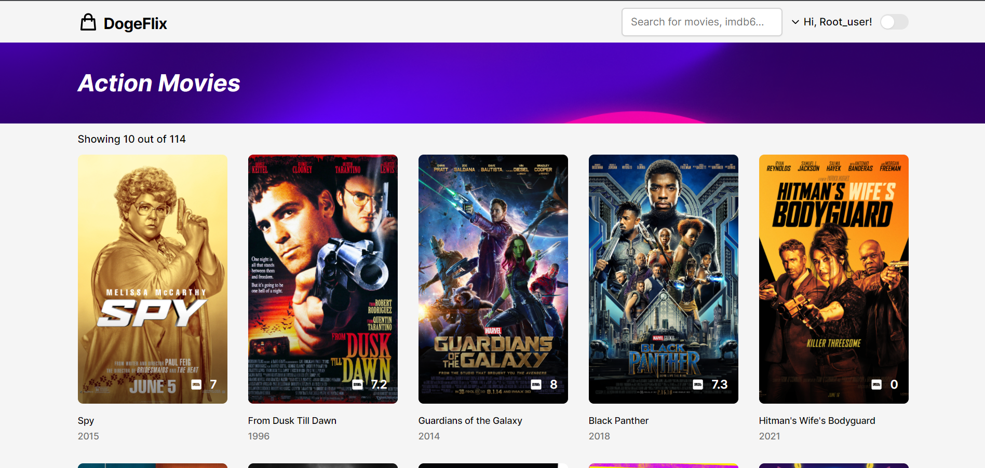The image size is (985, 468).
Task: Open the Spy movie title link
Action: click(x=86, y=421)
